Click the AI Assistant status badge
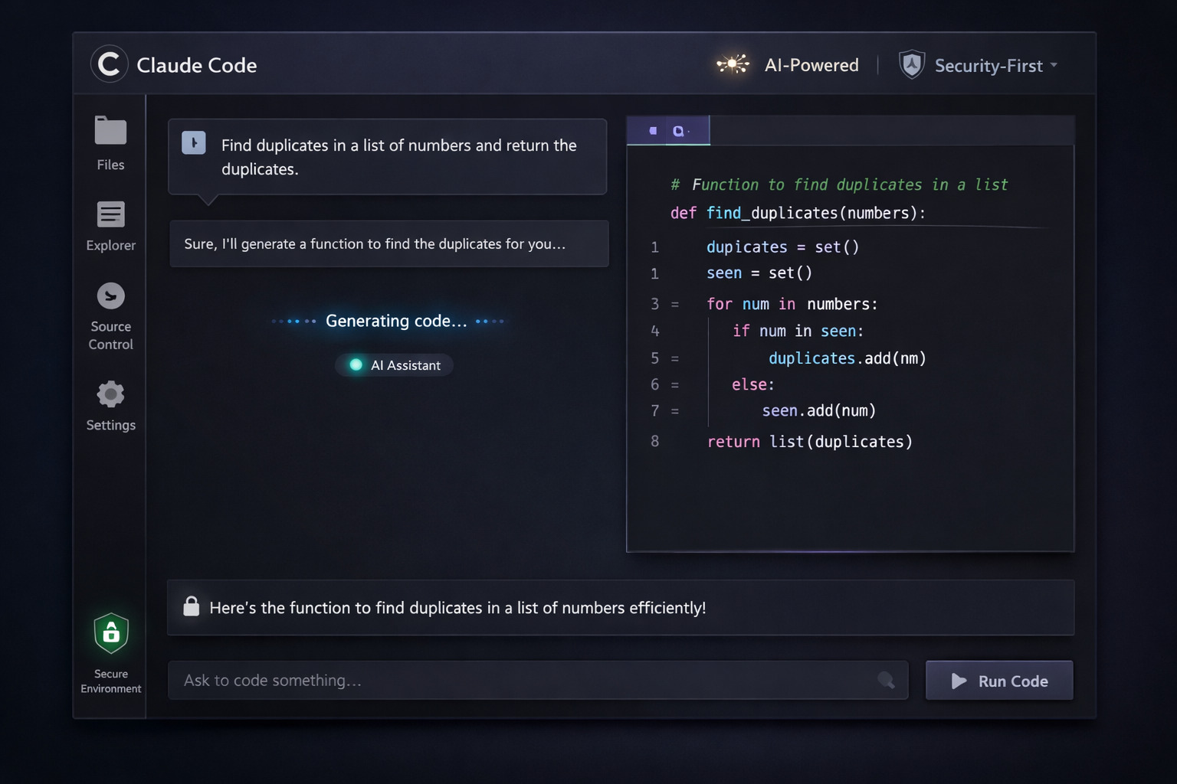Screen dimensions: 1177x784 (395, 365)
